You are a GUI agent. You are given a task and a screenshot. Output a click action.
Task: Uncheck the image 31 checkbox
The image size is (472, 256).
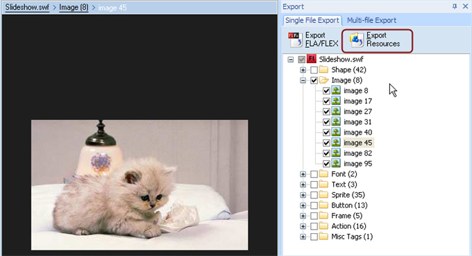click(326, 122)
